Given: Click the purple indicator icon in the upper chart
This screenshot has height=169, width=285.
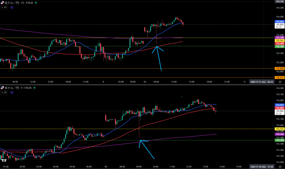Looking at the screenshot, I should pos(12,8).
